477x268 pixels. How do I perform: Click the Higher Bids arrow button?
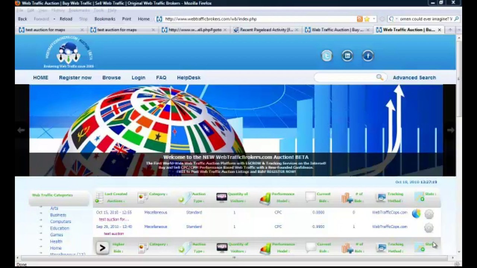102,248
